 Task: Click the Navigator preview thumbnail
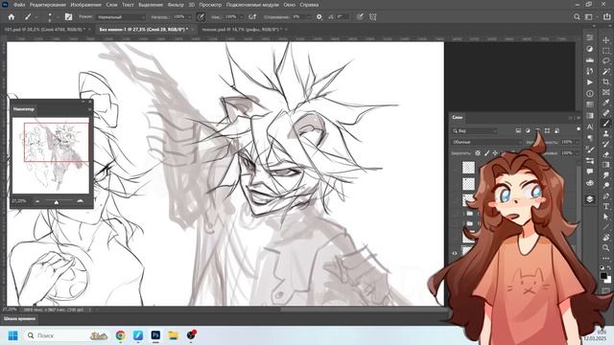coord(51,155)
